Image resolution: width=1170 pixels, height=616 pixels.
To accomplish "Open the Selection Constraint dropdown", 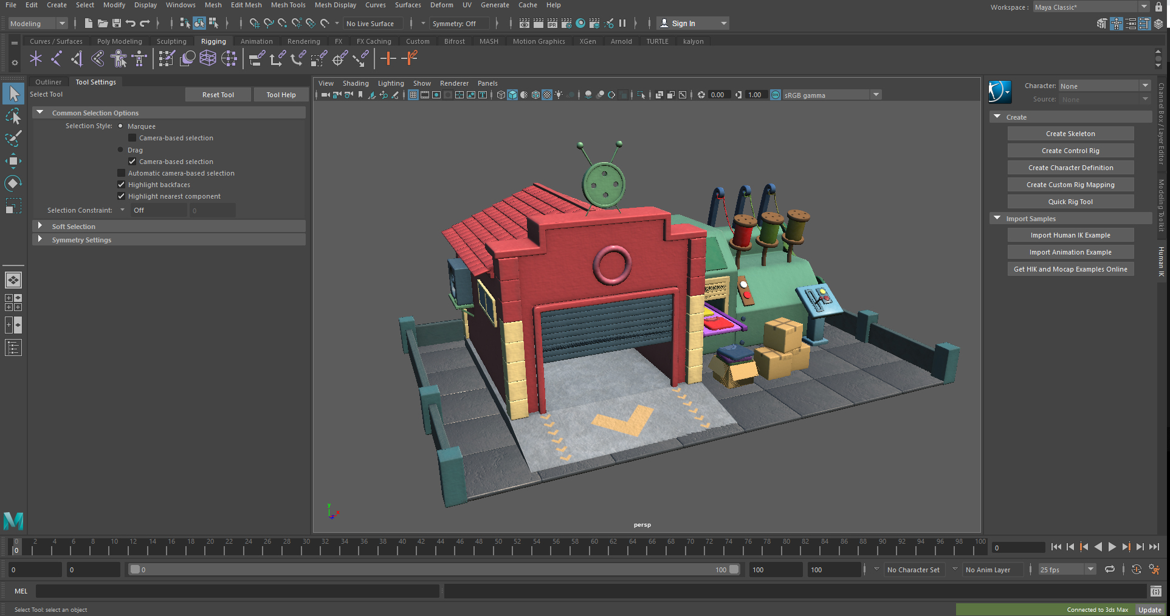I will coord(123,210).
